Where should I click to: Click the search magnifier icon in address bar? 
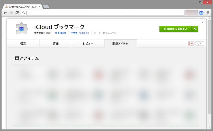pyautogui.click(x=24, y=13)
